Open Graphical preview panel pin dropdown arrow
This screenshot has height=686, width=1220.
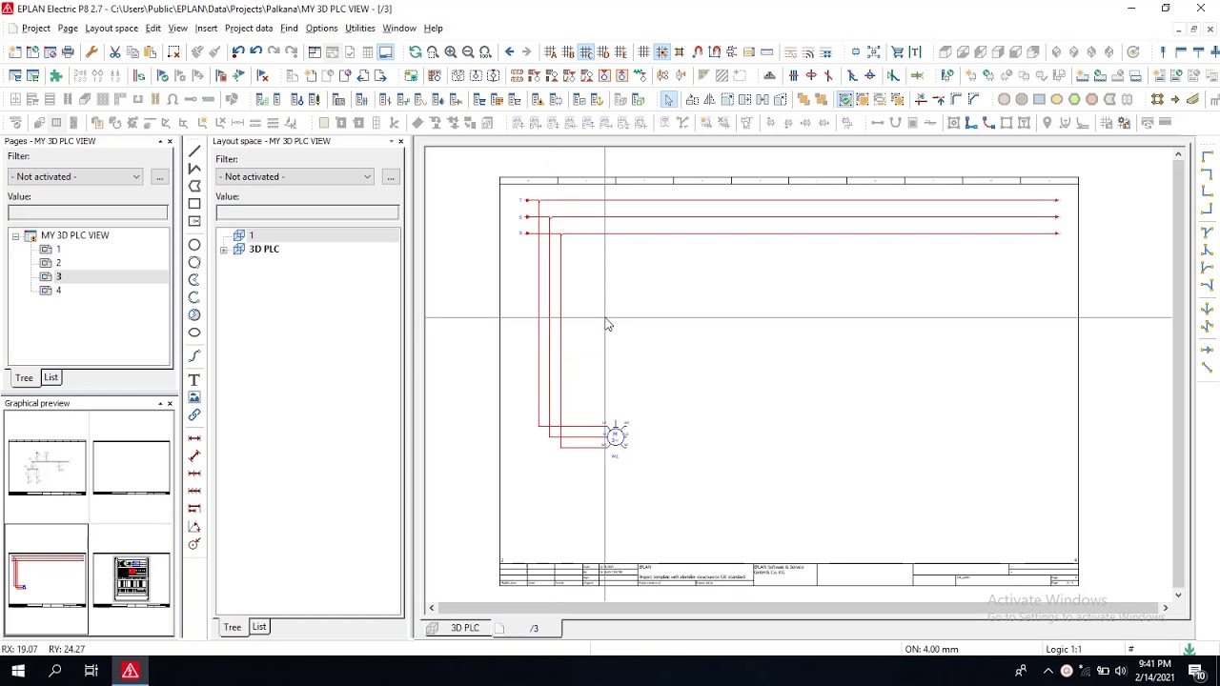[160, 403]
